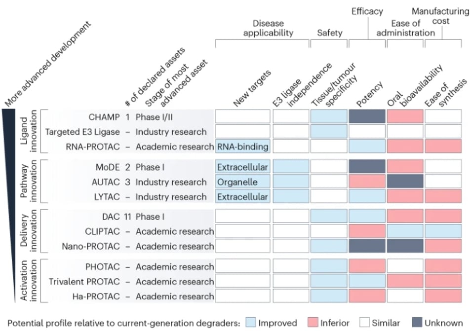Screen dimensions: 471x331
Task: Click the Similar legend color swatch
Action: click(x=364, y=323)
